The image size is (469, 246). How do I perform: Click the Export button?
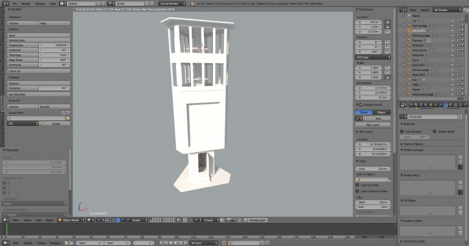pyautogui.click(x=56, y=124)
